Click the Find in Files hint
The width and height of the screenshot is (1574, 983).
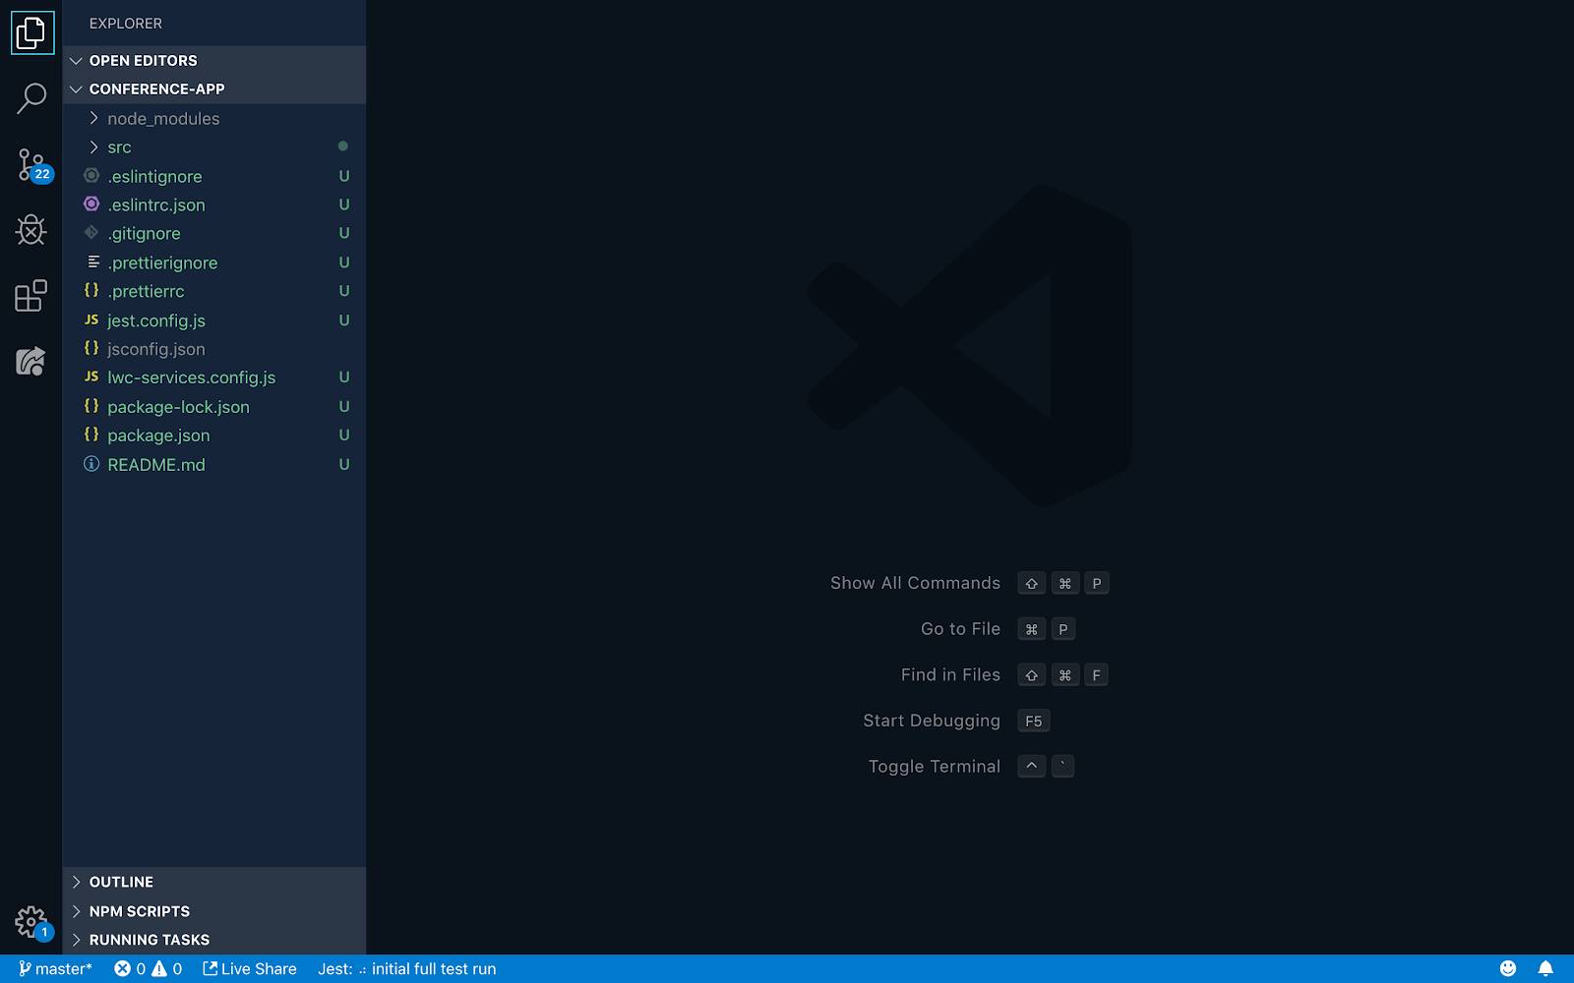pyautogui.click(x=950, y=675)
